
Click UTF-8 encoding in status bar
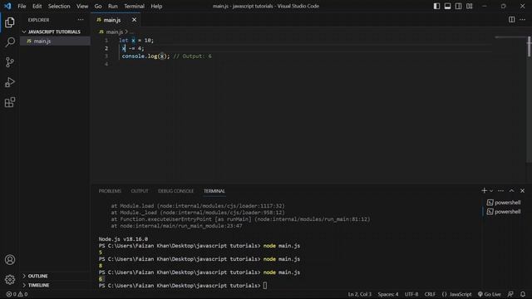[411, 294]
